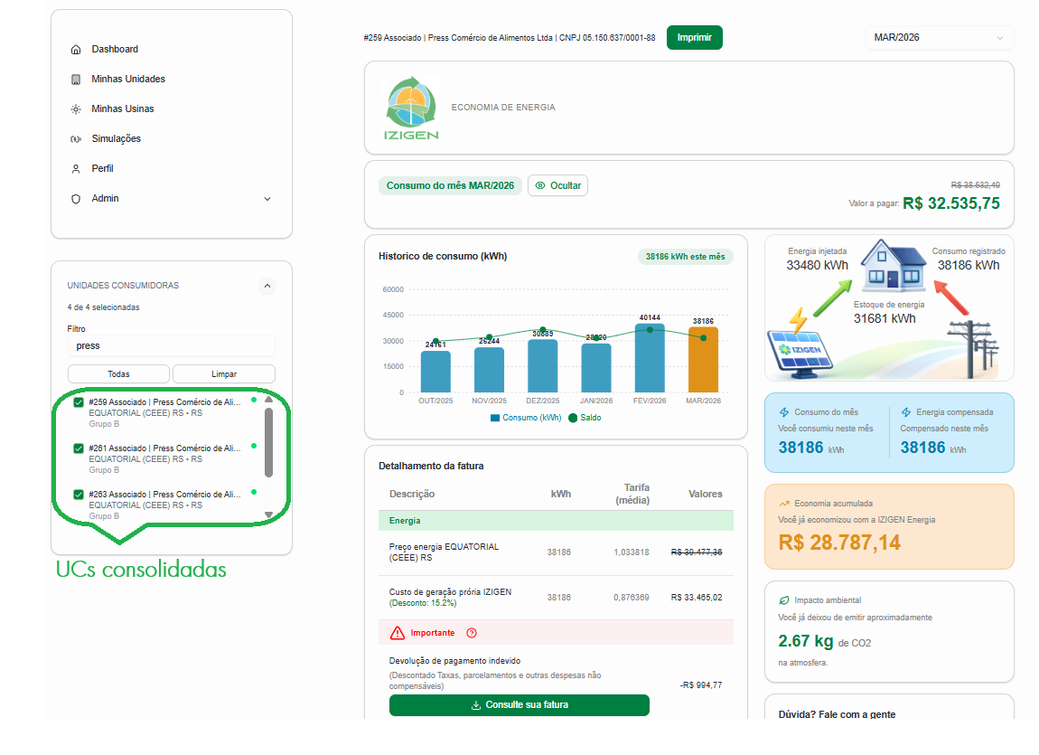
Task: Click the help question mark beside Importante
Action: click(x=472, y=633)
